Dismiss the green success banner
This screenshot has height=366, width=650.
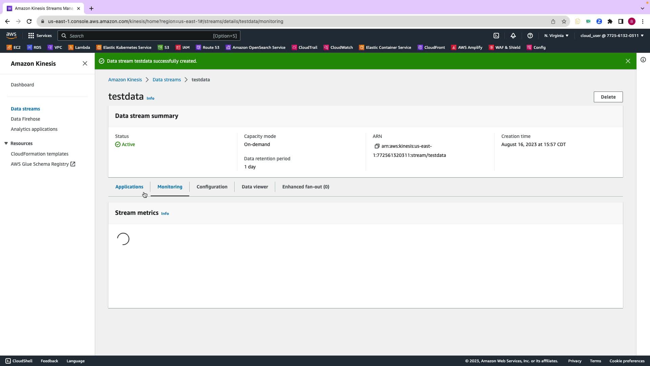628,61
